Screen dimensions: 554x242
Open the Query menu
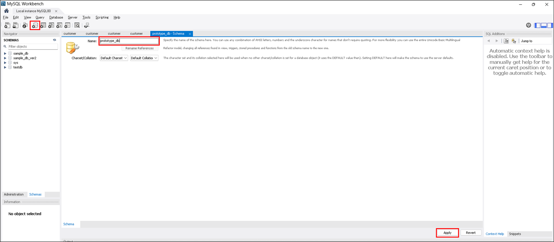coord(40,17)
